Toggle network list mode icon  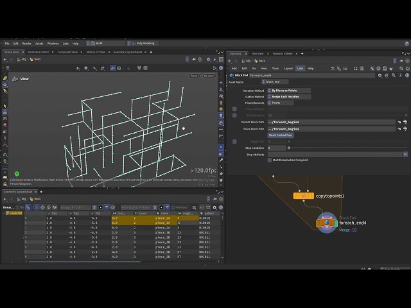tap(345, 69)
